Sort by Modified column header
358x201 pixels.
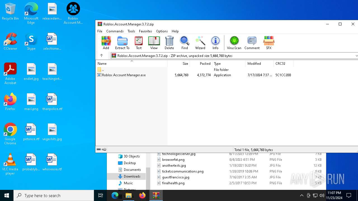[x=260, y=64]
